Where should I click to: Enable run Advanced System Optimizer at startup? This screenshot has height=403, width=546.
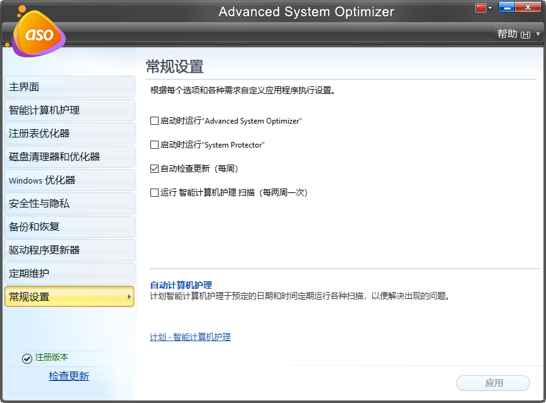[x=154, y=121]
